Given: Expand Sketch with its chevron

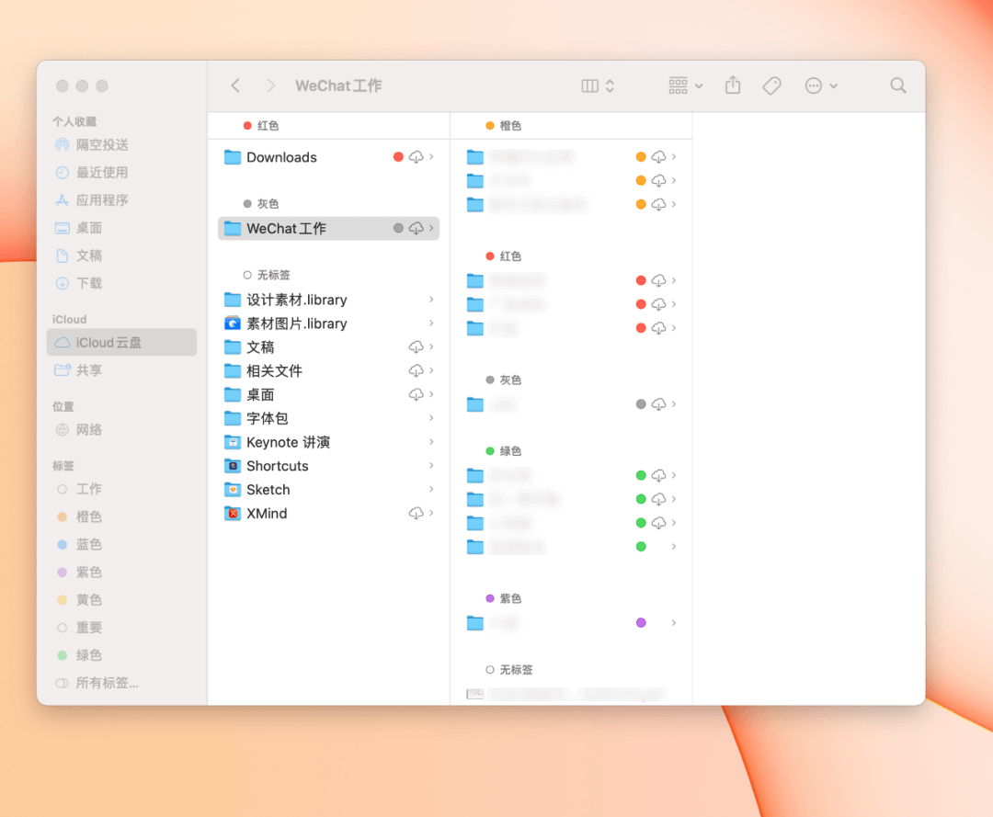Looking at the screenshot, I should click(x=431, y=489).
